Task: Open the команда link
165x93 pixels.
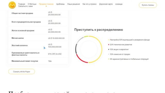Action: (119, 4)
